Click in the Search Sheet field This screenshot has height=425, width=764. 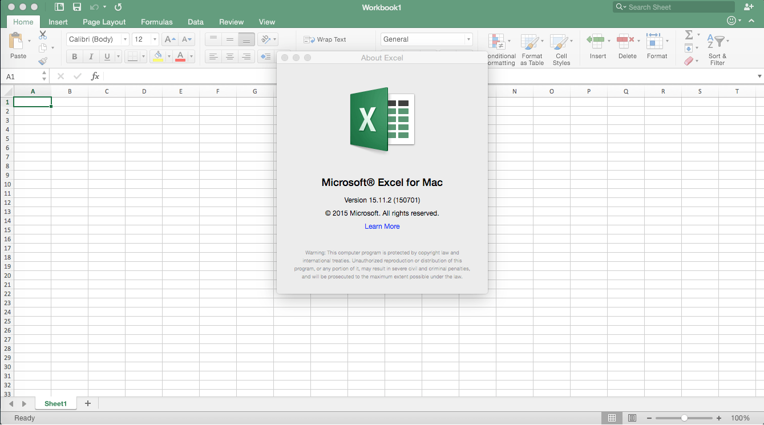(x=674, y=7)
